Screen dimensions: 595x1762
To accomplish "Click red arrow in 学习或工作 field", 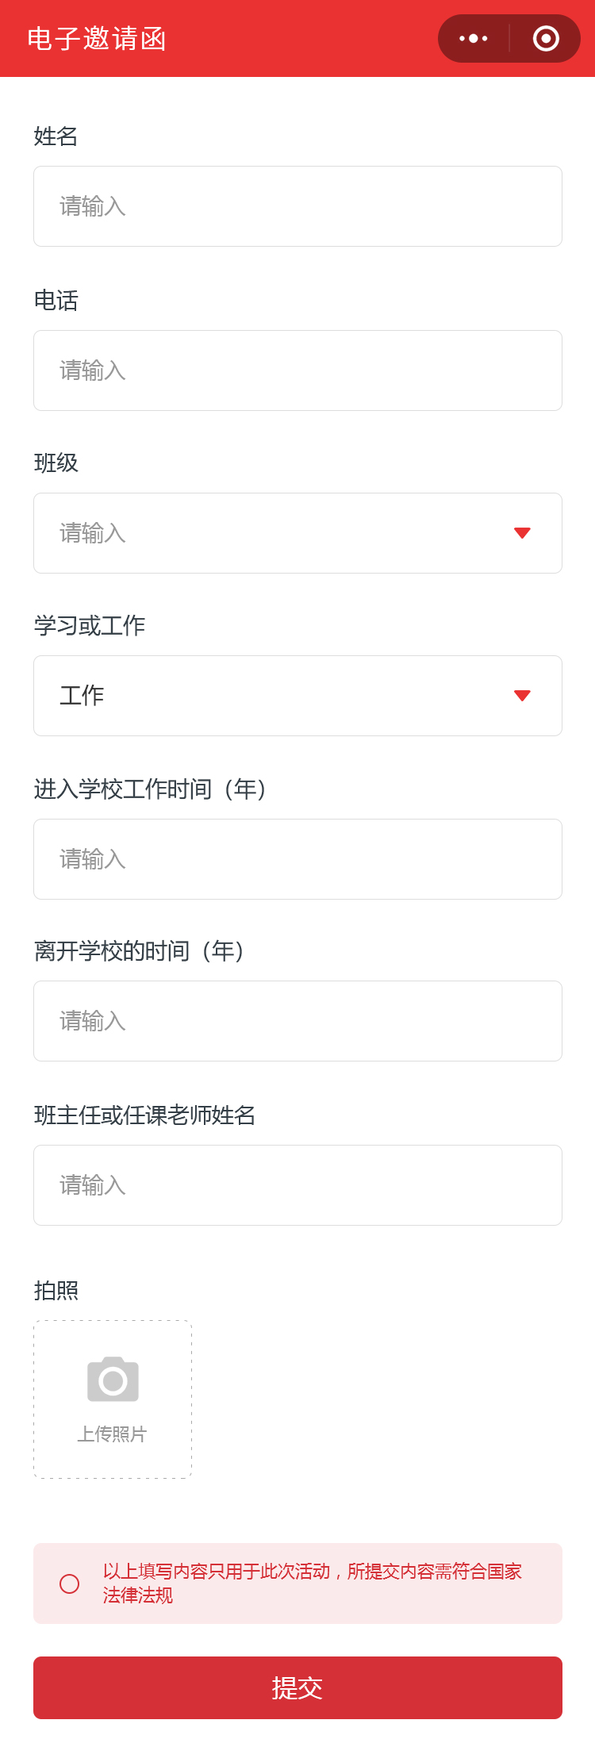I will tap(522, 696).
